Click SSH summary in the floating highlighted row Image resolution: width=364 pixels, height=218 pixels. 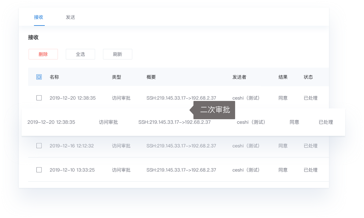[x=174, y=122]
